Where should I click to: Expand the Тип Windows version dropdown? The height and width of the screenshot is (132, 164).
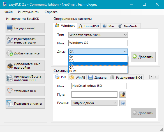pyautogui.click(x=98, y=35)
